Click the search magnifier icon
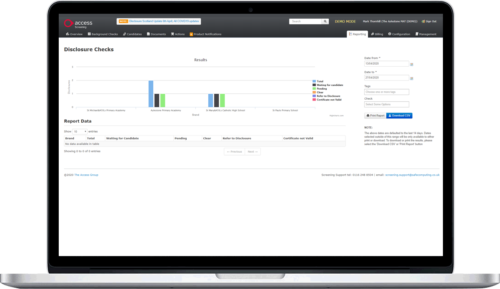This screenshot has height=289, width=500. (x=325, y=21)
